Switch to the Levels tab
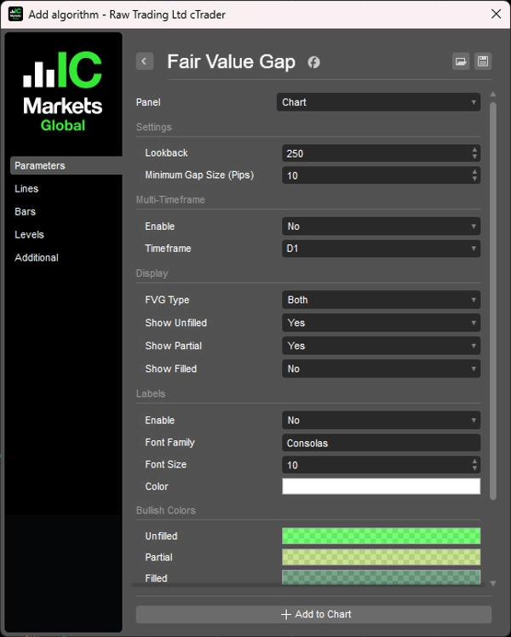This screenshot has height=637, width=511. [x=29, y=234]
